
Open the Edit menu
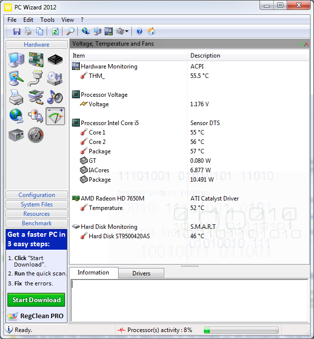click(28, 20)
